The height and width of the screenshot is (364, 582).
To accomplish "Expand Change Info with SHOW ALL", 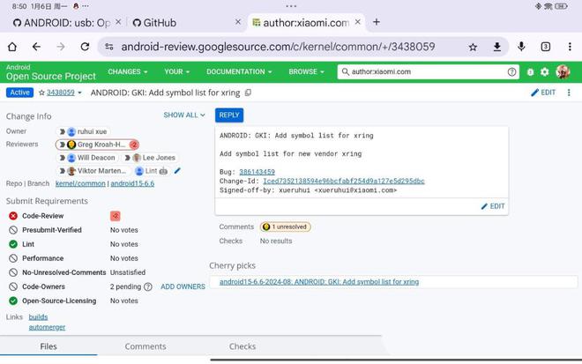I will click(183, 115).
